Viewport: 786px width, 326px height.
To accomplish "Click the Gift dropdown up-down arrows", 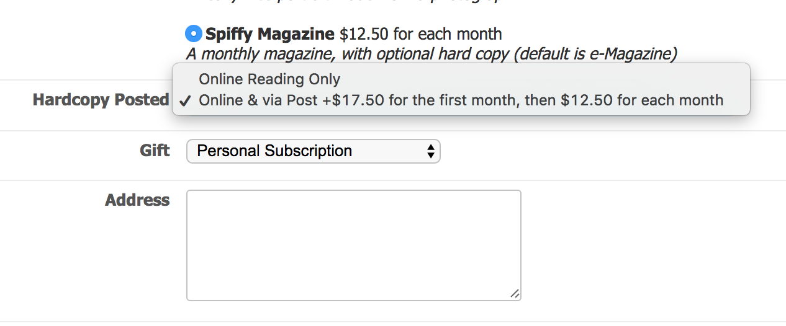I will (x=430, y=151).
